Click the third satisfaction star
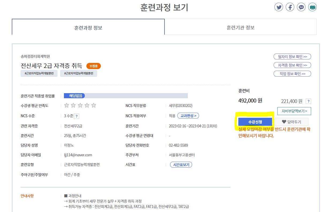Screen dimensions: 321x212 point(80,105)
